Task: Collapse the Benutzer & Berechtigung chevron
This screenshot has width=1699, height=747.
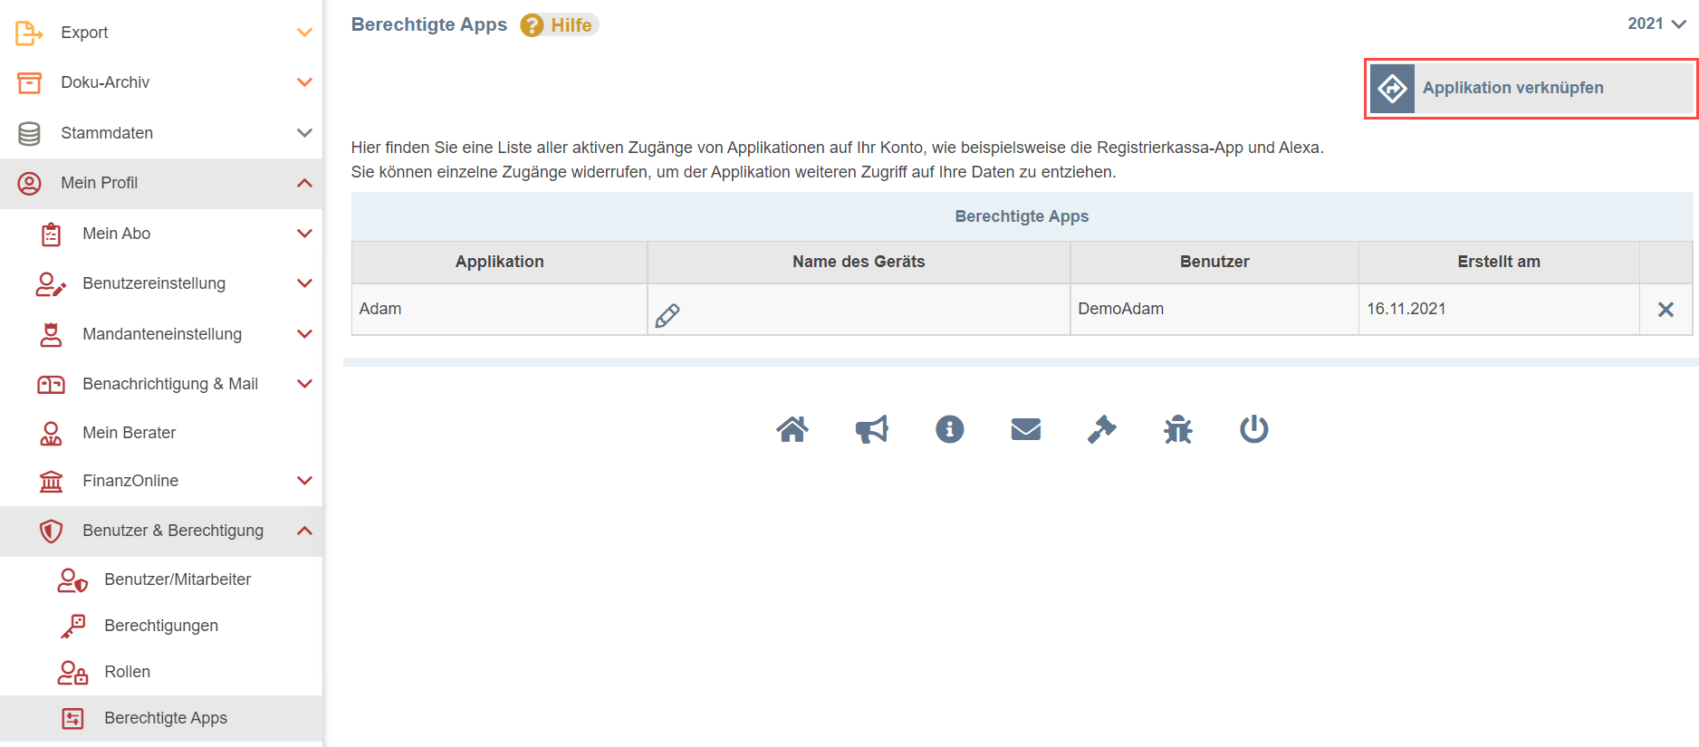Action: pos(304,531)
